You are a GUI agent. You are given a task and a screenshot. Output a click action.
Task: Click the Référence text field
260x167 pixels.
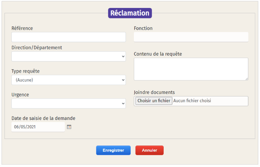[68, 37]
